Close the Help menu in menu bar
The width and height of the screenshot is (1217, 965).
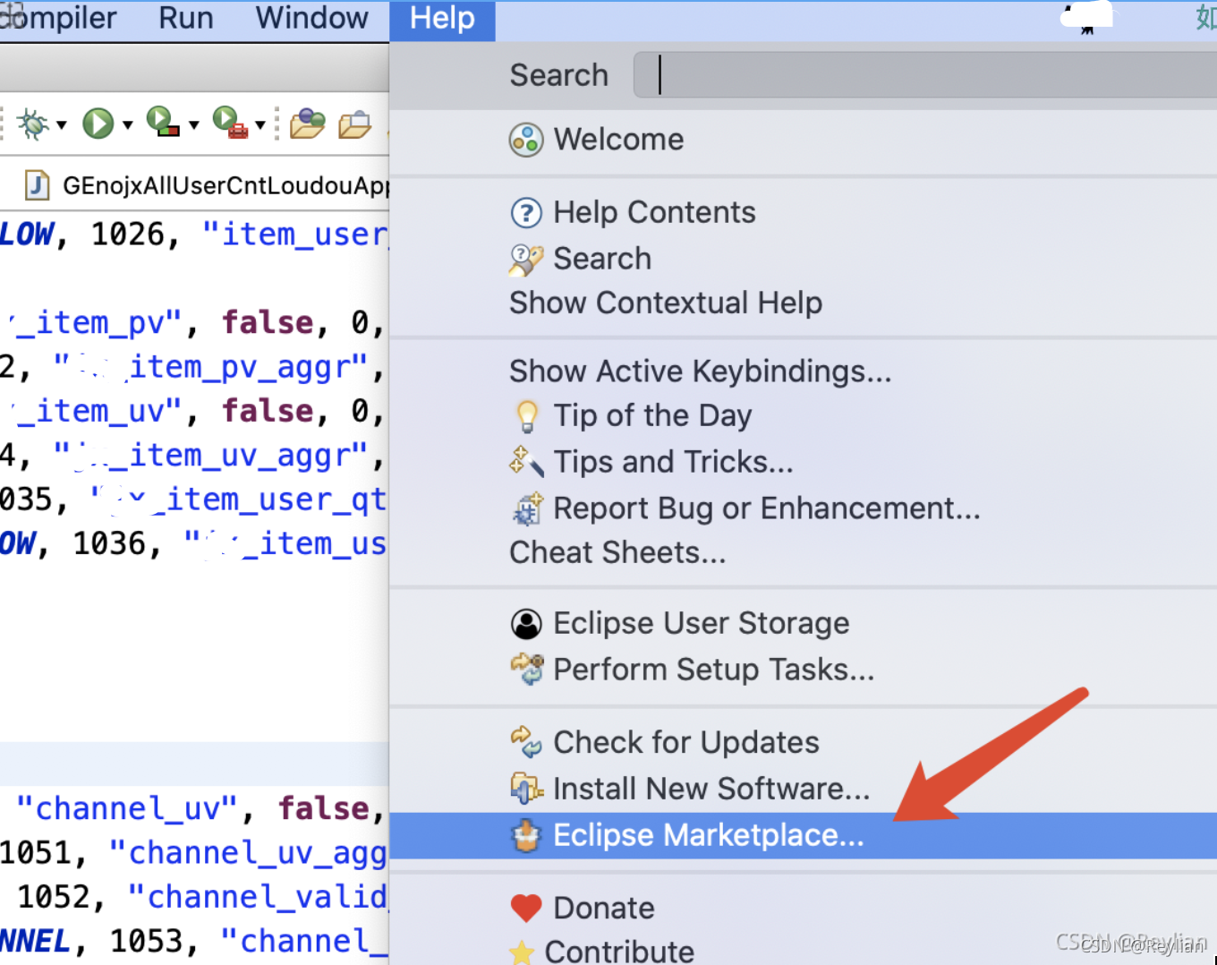click(x=442, y=19)
